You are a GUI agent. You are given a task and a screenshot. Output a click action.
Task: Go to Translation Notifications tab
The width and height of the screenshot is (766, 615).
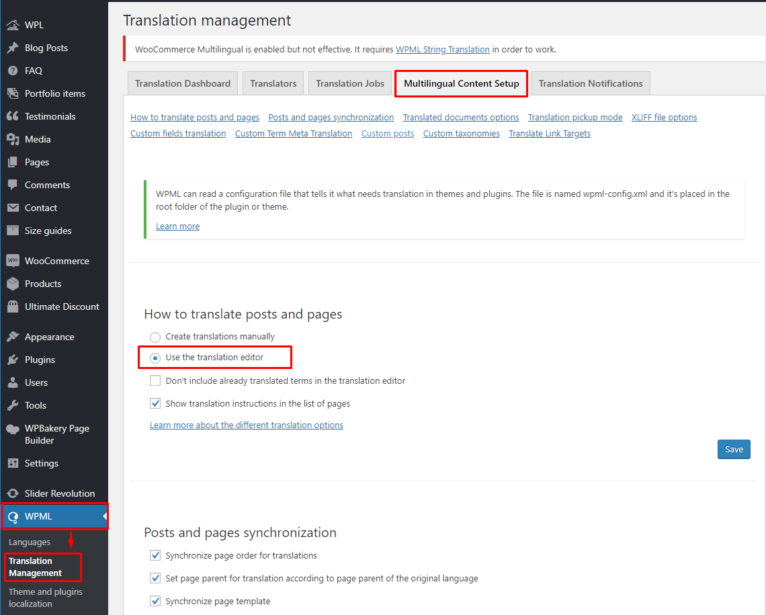pos(590,83)
